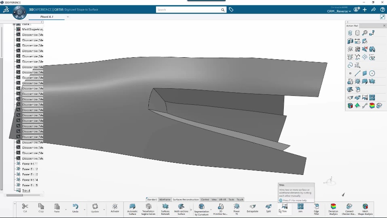Click the Undo arrow icon
This screenshot has width=387, height=218.
tap(75, 206)
